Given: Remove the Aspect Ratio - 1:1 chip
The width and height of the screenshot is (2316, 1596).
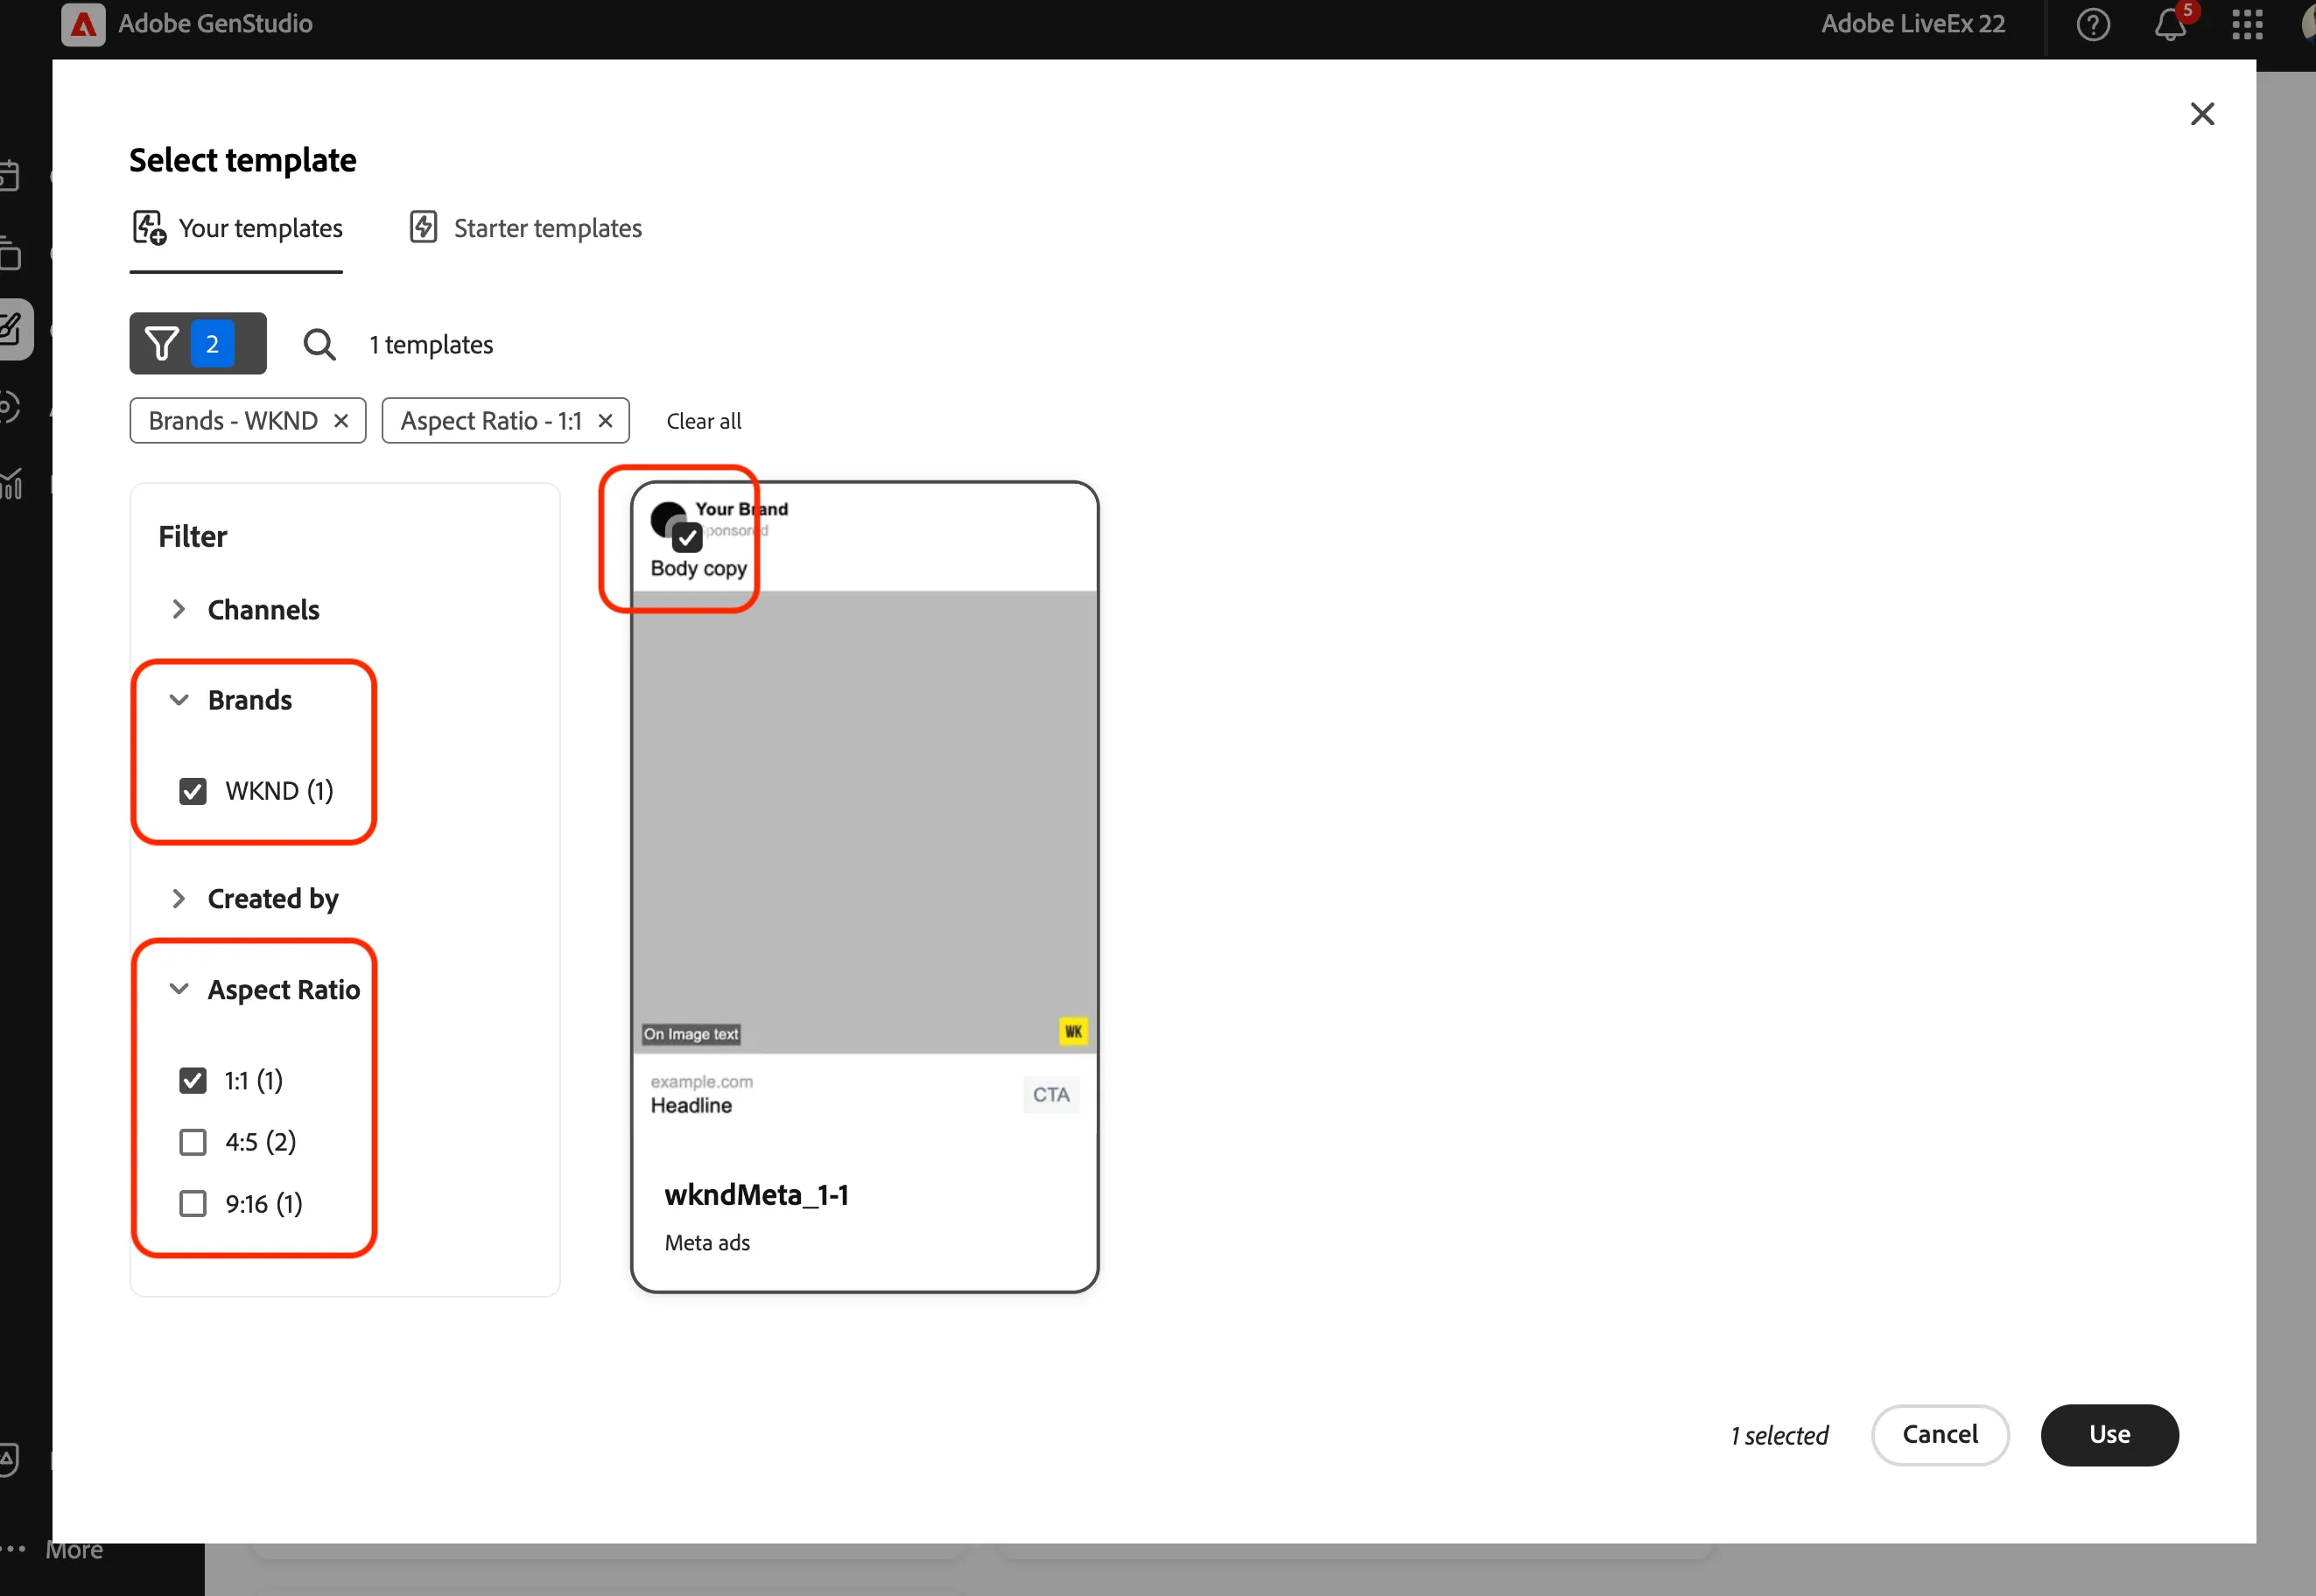Looking at the screenshot, I should pyautogui.click(x=606, y=421).
